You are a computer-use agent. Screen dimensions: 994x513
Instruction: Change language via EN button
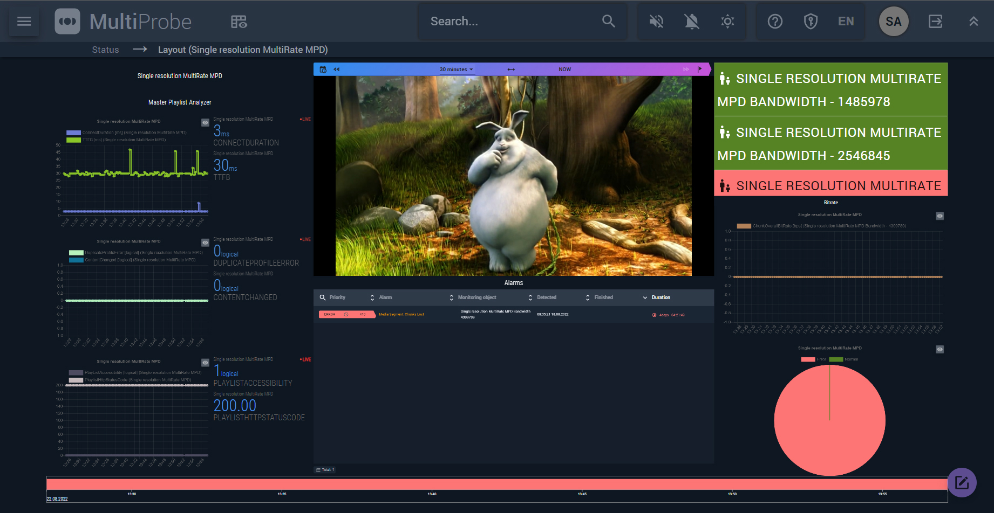coord(846,22)
